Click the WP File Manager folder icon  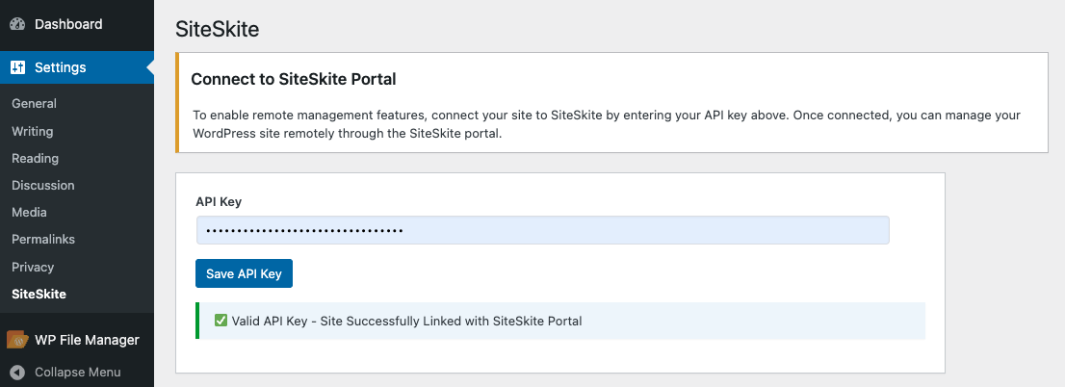tap(17, 340)
